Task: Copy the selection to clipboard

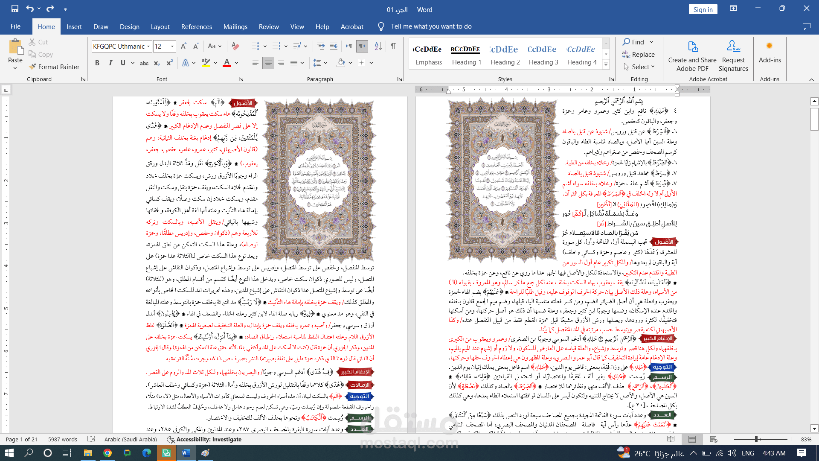Action: click(40, 54)
